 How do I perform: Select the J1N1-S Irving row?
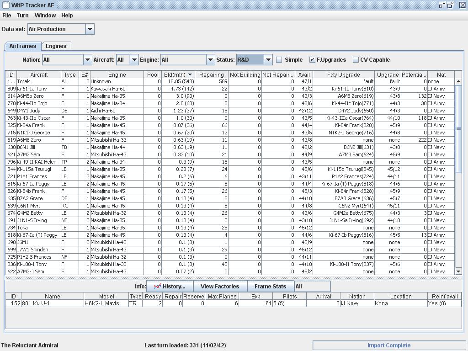click(230, 220)
